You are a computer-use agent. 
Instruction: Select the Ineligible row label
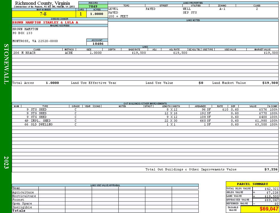click(22, 207)
